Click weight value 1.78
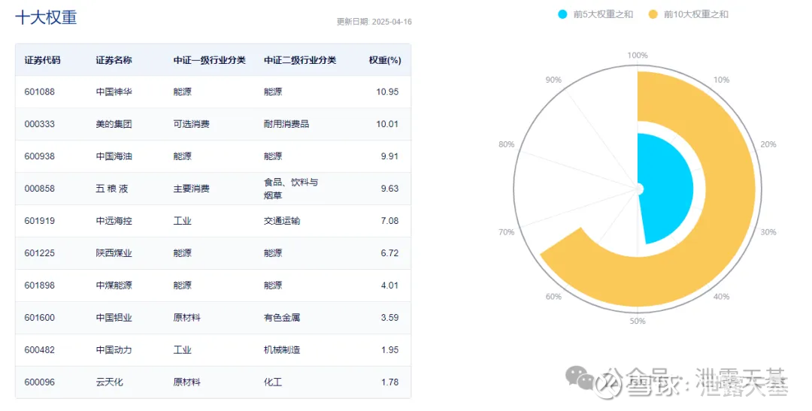 389,382
